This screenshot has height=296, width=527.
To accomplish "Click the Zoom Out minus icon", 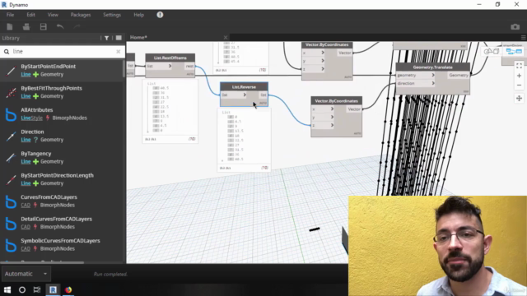I will coord(519,86).
